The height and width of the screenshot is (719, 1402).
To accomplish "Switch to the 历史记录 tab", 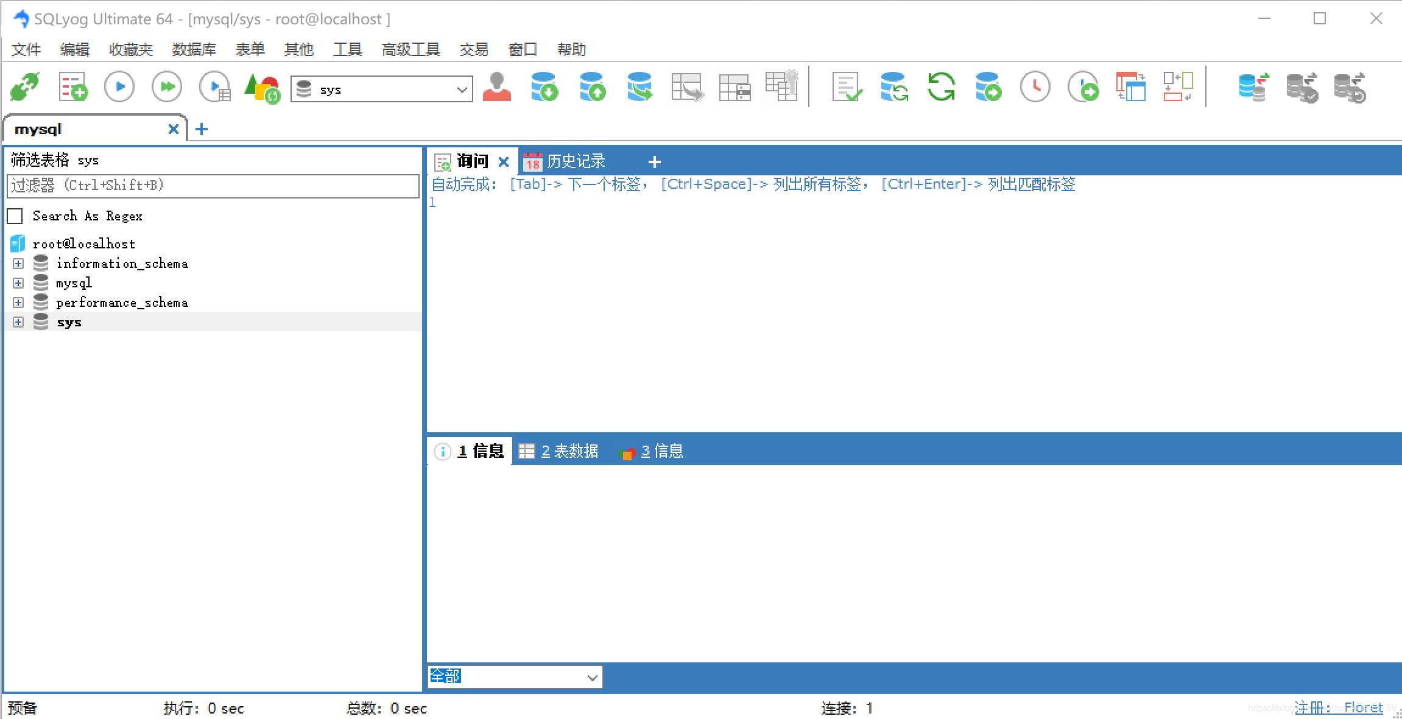I will pos(565,161).
